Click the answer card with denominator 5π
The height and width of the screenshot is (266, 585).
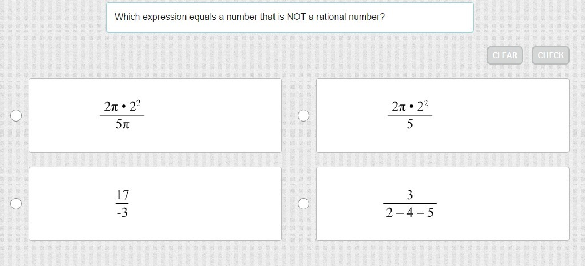click(155, 115)
